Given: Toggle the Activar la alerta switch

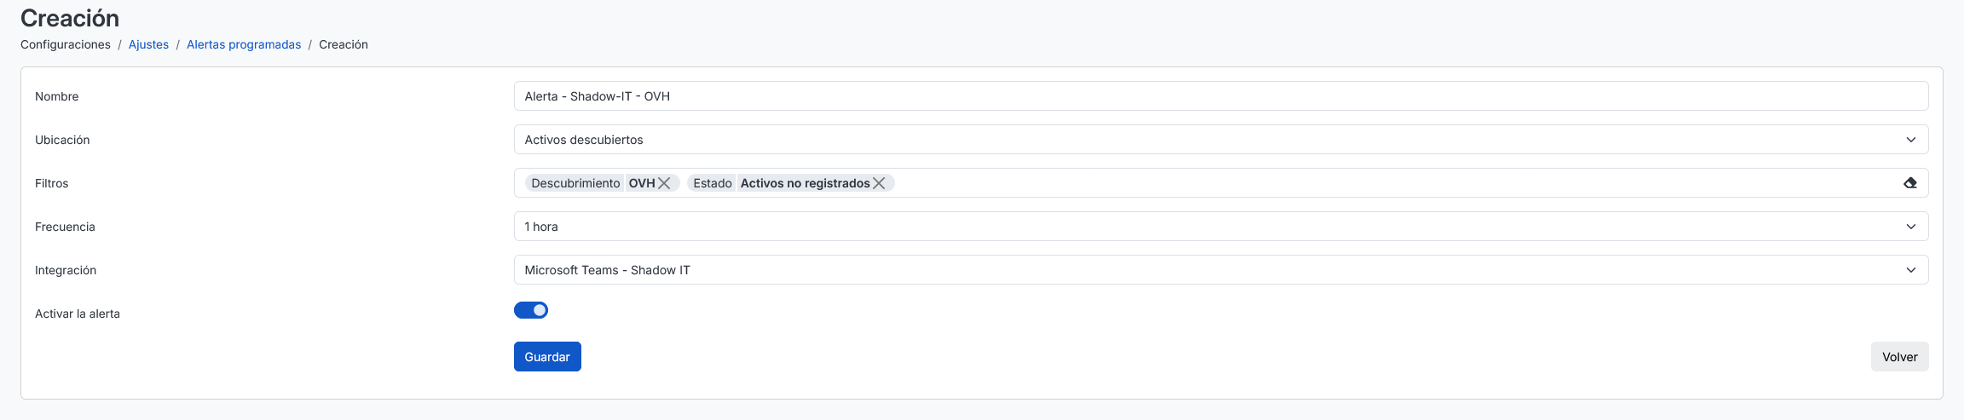Looking at the screenshot, I should (x=531, y=310).
